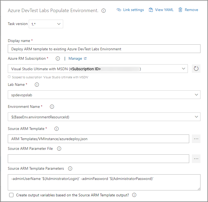Click the chain Link settings icon
The width and height of the screenshot is (208, 202).
pos(119,10)
